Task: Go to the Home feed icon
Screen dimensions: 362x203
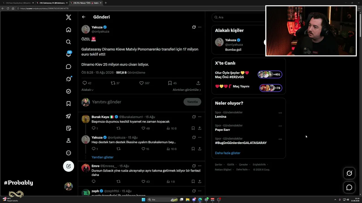Action: click(68, 30)
